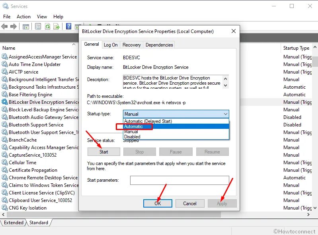Click the Start parameters input field
318x235 pixels.
pyautogui.click(x=179, y=180)
